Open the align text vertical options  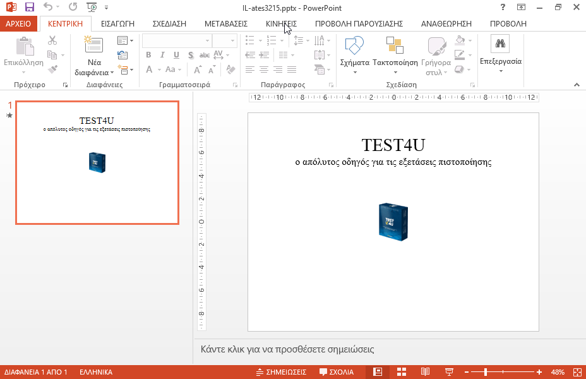322,56
